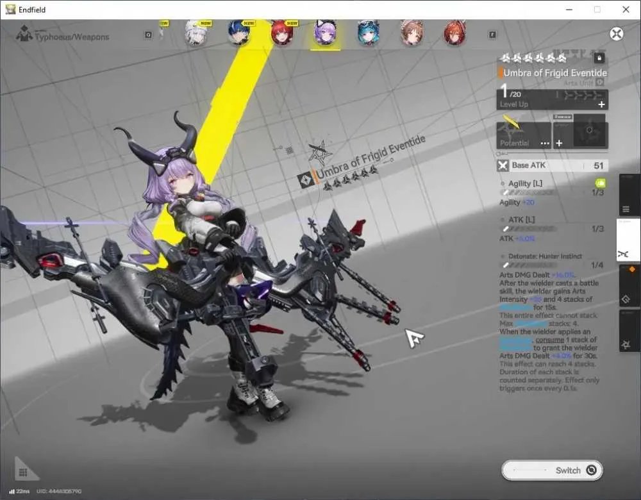Add an essence with the plus icon

click(x=559, y=143)
